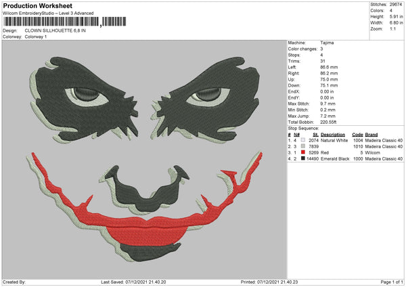This screenshot has height=287, width=406.
Task: Select Min Stitch value 0.2 mm
Action: (x=328, y=110)
